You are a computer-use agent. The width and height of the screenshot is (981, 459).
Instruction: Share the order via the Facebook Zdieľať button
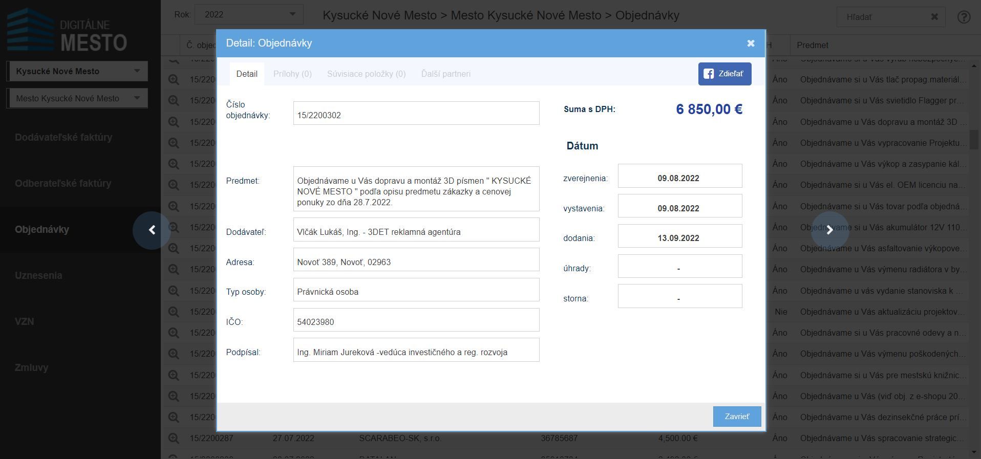coord(724,74)
